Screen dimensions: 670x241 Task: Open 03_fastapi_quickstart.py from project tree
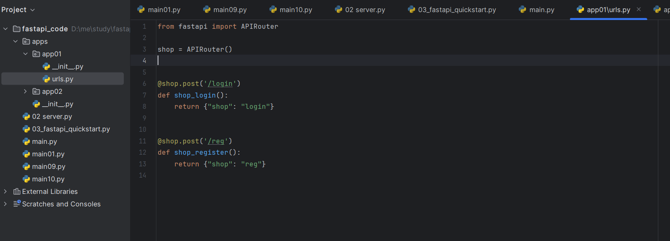coord(71,129)
